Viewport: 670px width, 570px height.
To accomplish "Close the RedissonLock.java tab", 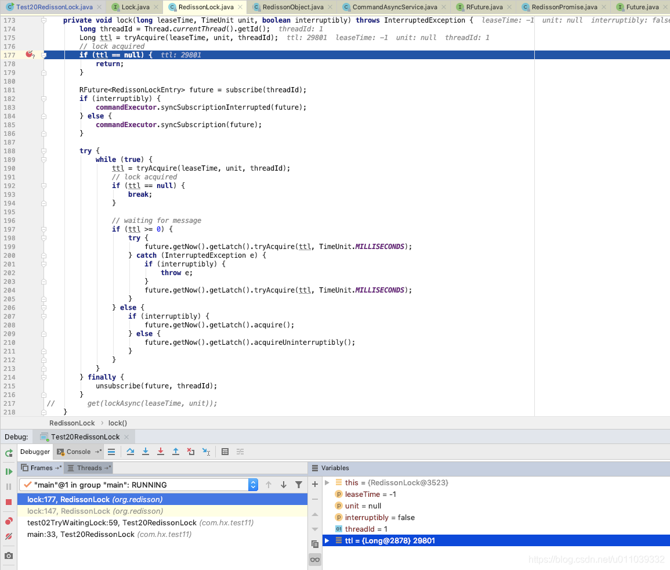I will [240, 7].
